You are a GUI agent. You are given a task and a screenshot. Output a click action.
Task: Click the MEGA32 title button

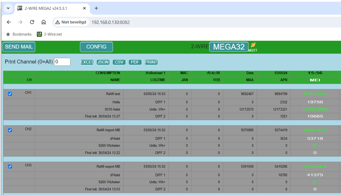(x=229, y=47)
